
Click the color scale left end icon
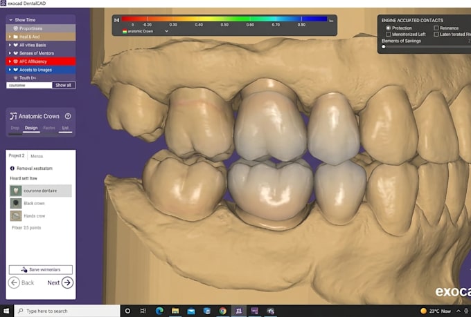coord(117,20)
